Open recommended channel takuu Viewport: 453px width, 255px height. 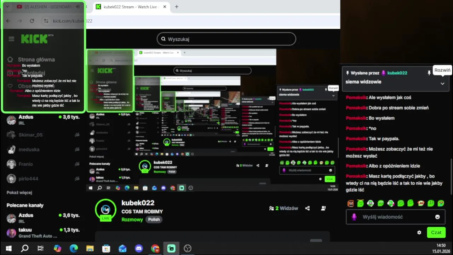(43, 233)
